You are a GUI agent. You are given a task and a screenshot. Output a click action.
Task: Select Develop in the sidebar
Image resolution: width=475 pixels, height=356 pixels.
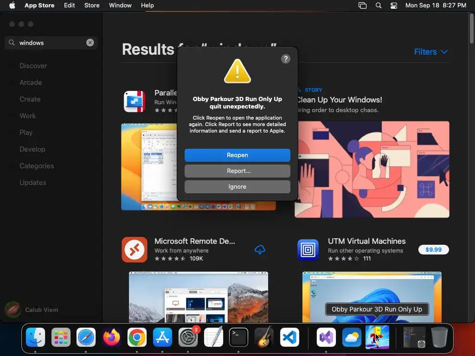[32, 149]
